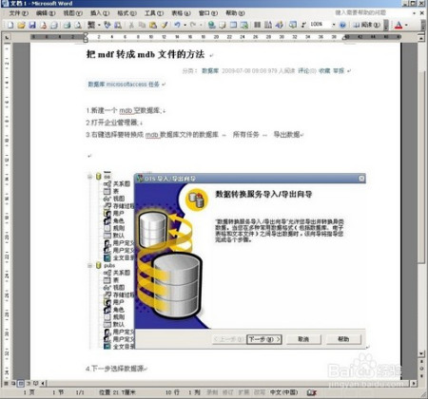Save the document with the floppy disk icon
The width and height of the screenshot is (428, 399).
pyautogui.click(x=32, y=25)
